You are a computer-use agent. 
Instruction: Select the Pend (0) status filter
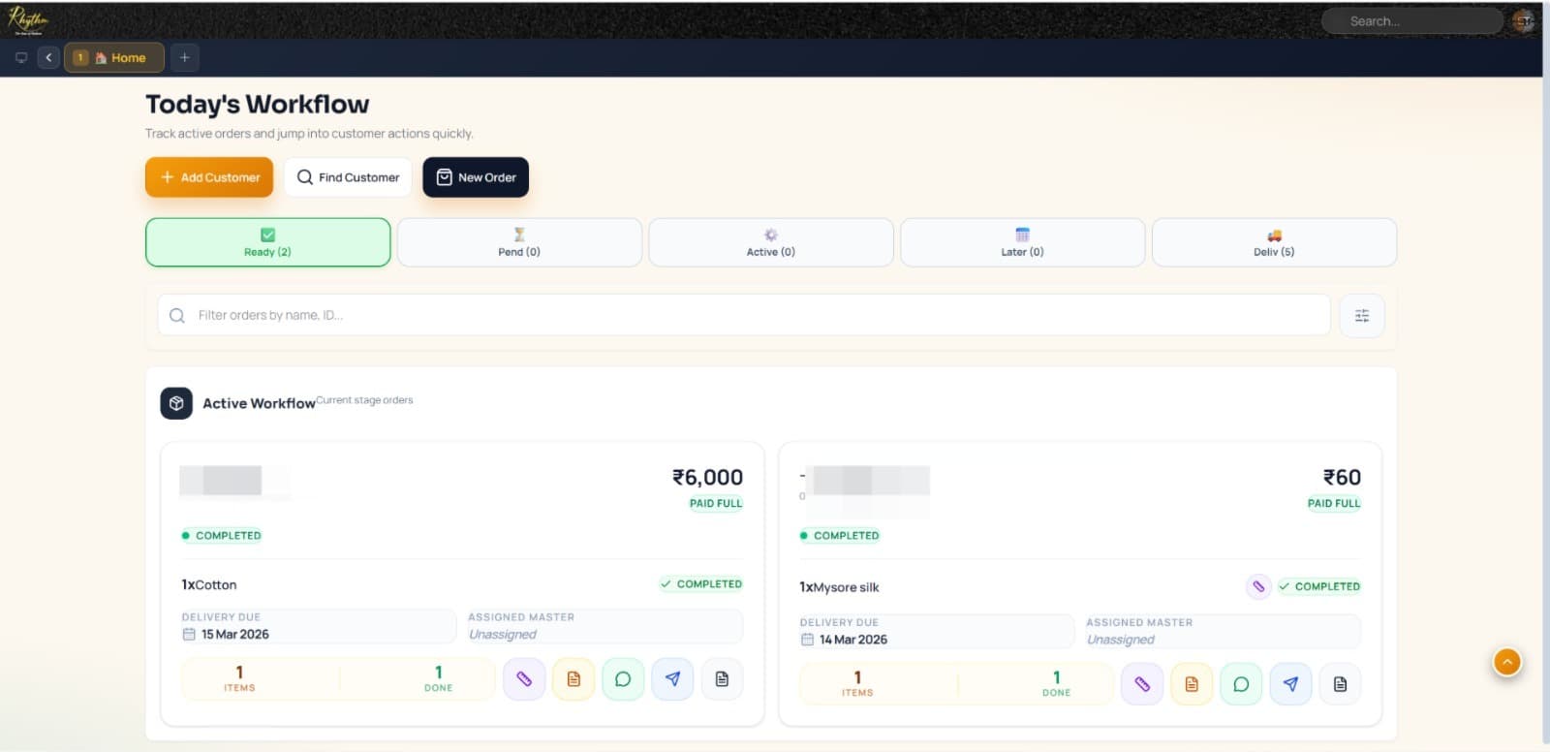[519, 242]
